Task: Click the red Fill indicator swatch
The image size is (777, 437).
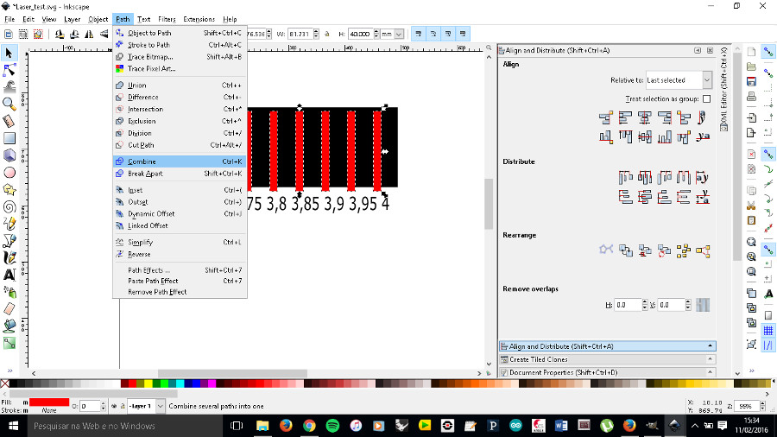Action: [x=49, y=402]
